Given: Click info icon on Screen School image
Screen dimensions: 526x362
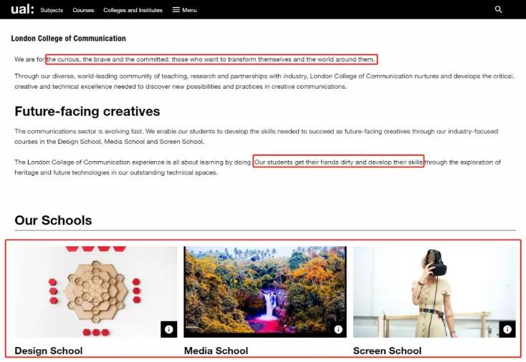Looking at the screenshot, I should [507, 329].
